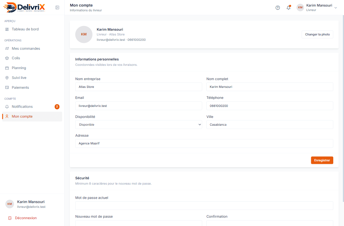Click 'Minimum 8 caractères' security hint text

[x=113, y=183]
